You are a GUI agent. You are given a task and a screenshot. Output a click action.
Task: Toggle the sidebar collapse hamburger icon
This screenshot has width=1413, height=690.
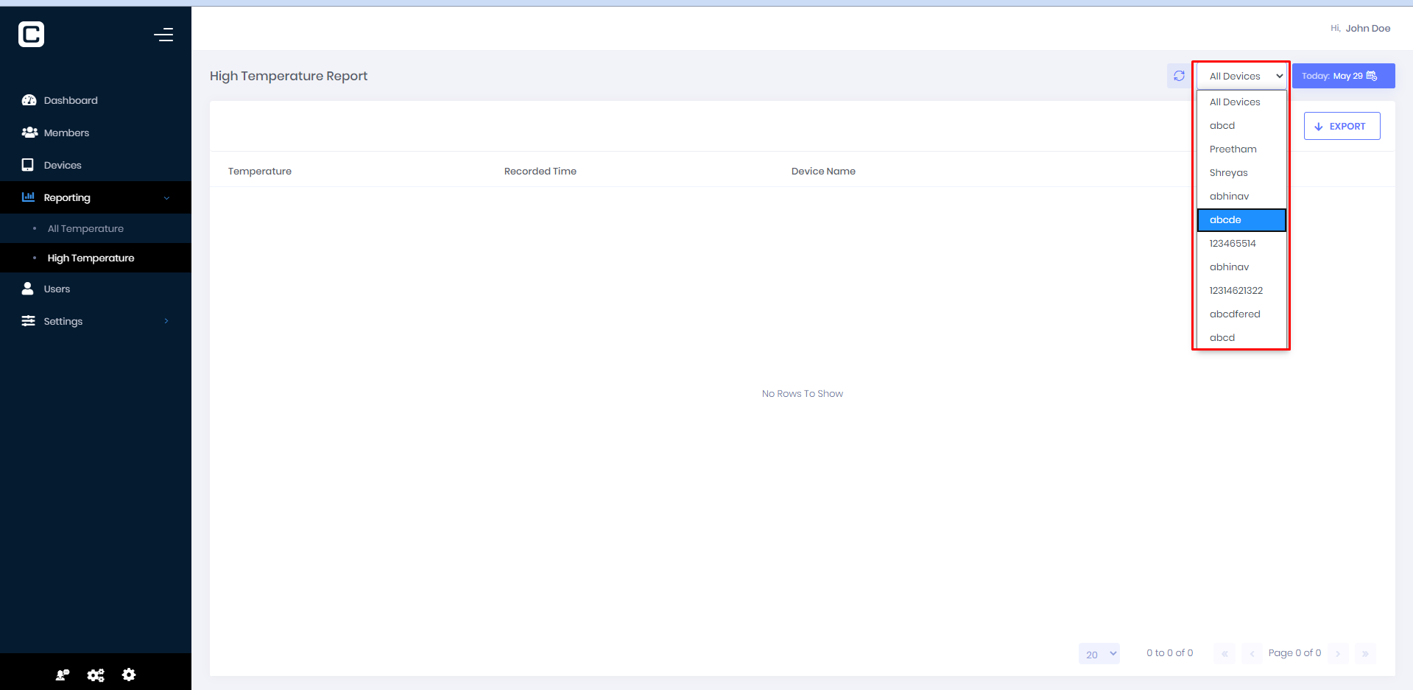163,35
